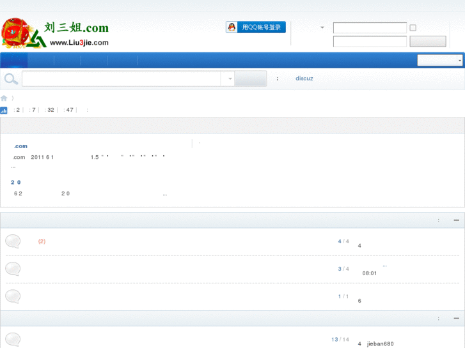Viewport: 465px width, 348px height.
Task: Open the search type dropdown arrow
Action: point(230,79)
